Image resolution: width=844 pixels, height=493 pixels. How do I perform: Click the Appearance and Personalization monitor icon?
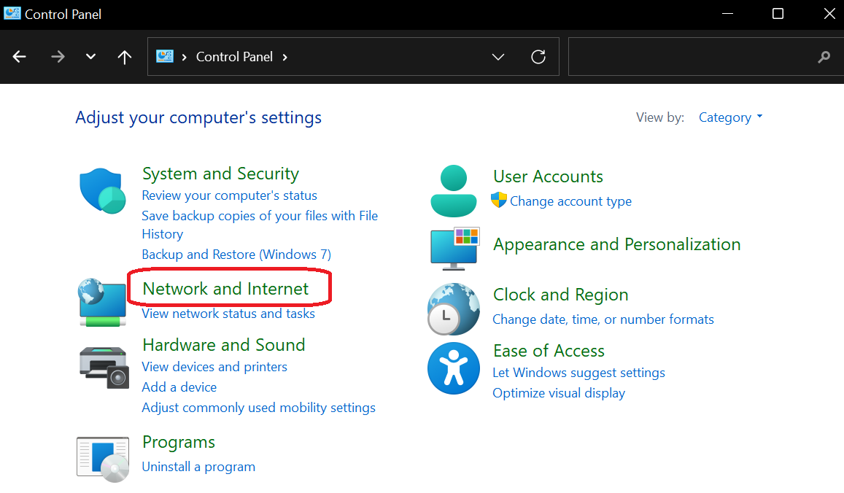454,249
